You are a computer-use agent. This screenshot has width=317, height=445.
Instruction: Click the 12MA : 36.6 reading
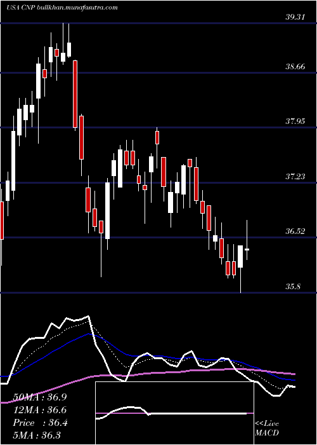point(39,410)
